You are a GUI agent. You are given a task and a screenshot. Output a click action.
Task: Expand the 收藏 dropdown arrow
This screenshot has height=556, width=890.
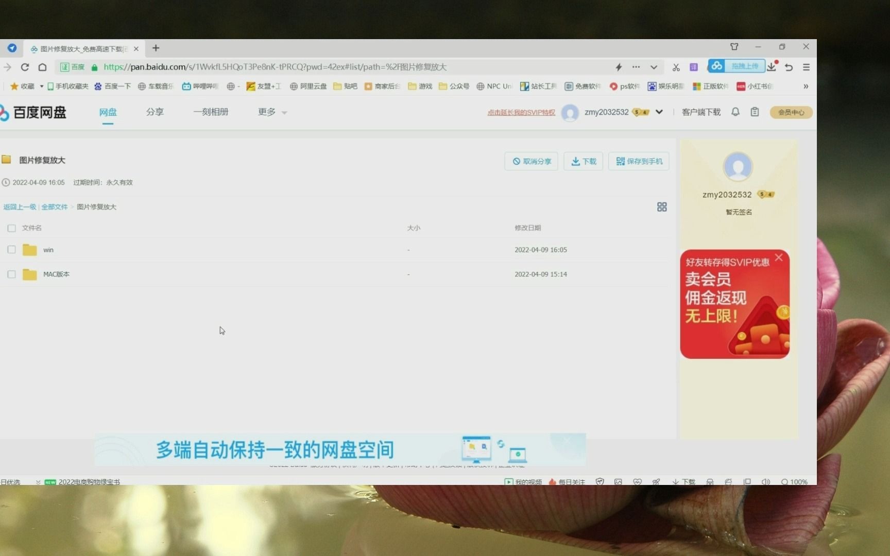[x=42, y=86]
